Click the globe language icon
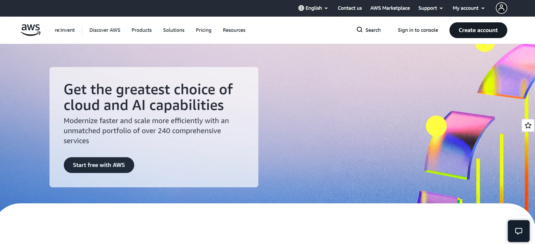The height and width of the screenshot is (244, 535). (301, 8)
